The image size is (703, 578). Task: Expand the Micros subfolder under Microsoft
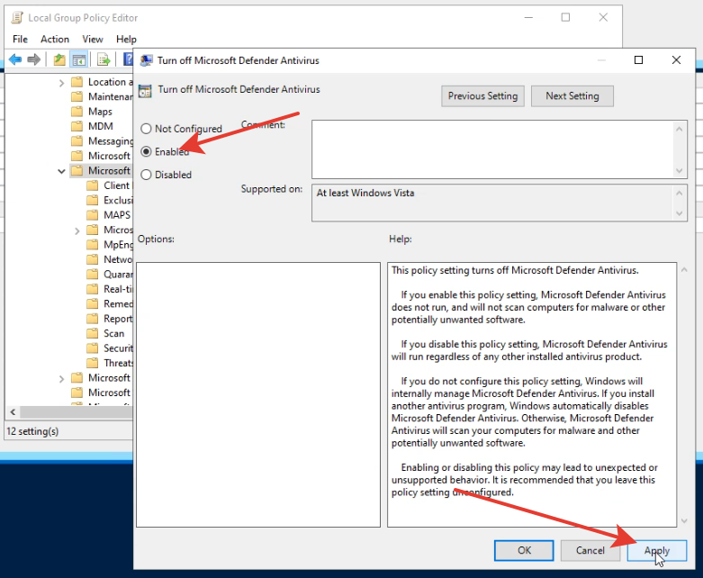77,230
